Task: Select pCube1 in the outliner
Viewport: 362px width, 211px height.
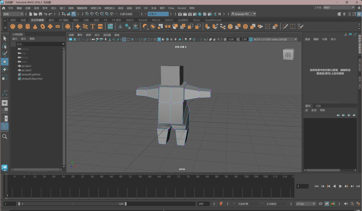Action: [x=27, y=66]
